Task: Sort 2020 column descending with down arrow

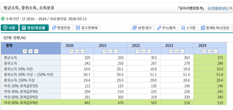Action: [77, 52]
